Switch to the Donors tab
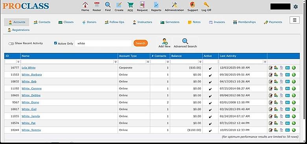Image resolution: width=307 pixels, height=144 pixels. tap(89, 22)
